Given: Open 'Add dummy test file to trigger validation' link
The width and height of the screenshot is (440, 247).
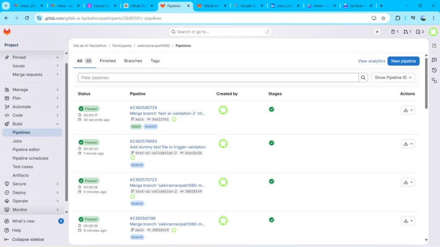Looking at the screenshot, I should pyautogui.click(x=168, y=147).
